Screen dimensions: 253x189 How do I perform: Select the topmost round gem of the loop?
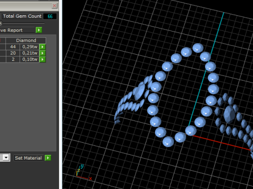click(198, 48)
